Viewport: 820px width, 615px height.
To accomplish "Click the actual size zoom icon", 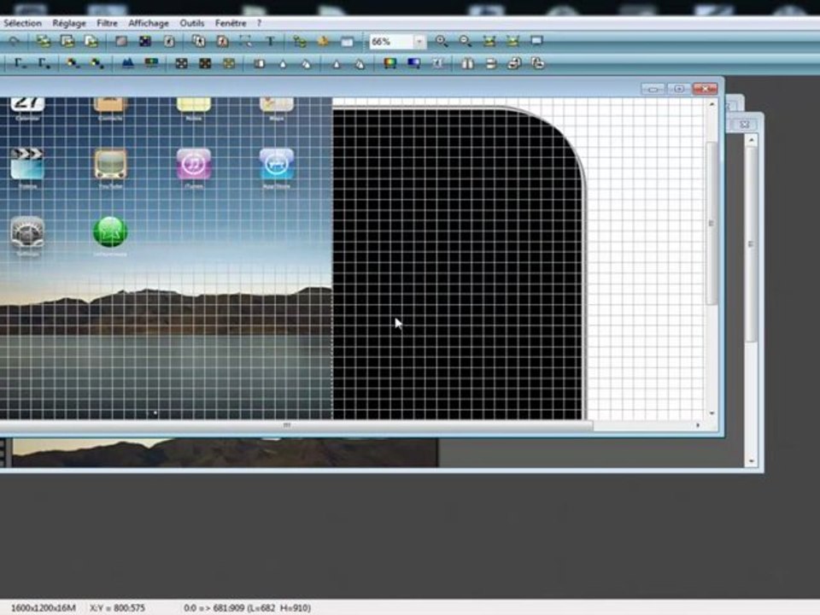I will 489,41.
